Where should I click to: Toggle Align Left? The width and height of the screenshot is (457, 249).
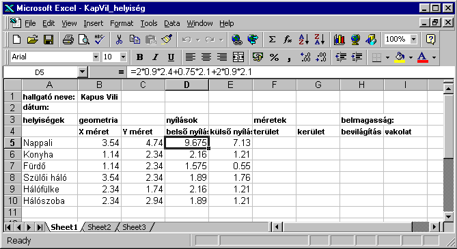point(191,57)
